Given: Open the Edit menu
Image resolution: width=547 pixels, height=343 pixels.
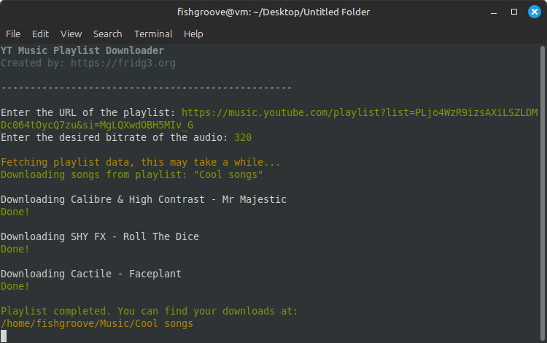Looking at the screenshot, I should 40,34.
